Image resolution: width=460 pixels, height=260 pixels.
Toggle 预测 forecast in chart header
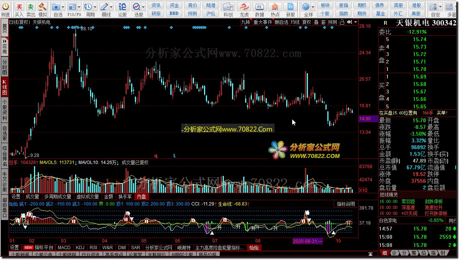coord(333,22)
